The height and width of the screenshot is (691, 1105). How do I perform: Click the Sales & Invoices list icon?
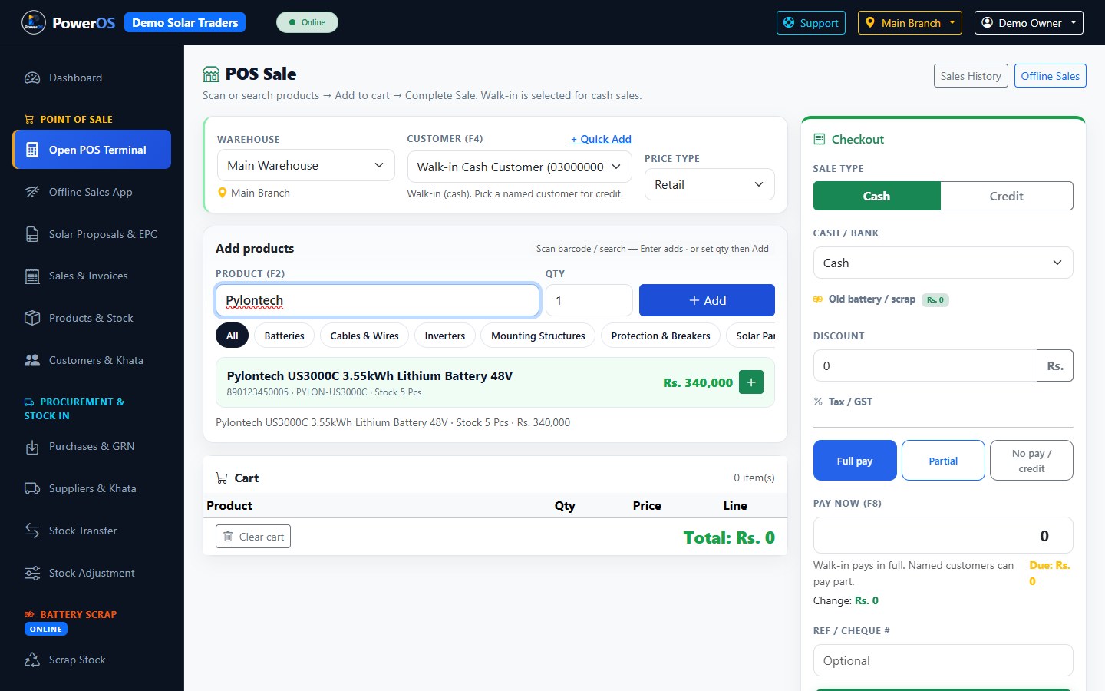click(x=32, y=276)
